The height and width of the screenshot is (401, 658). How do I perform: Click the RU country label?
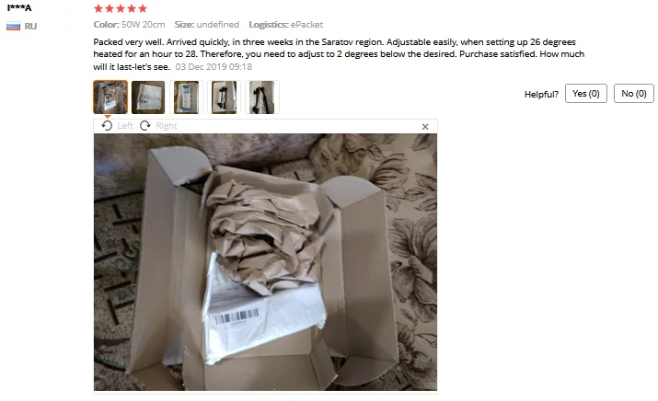(30, 27)
